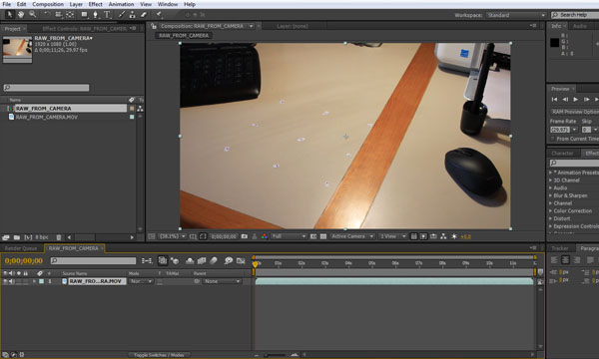
Task: Open the Layer menu
Action: [76, 4]
